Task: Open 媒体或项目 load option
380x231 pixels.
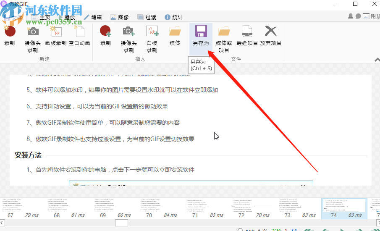Action: [224, 39]
